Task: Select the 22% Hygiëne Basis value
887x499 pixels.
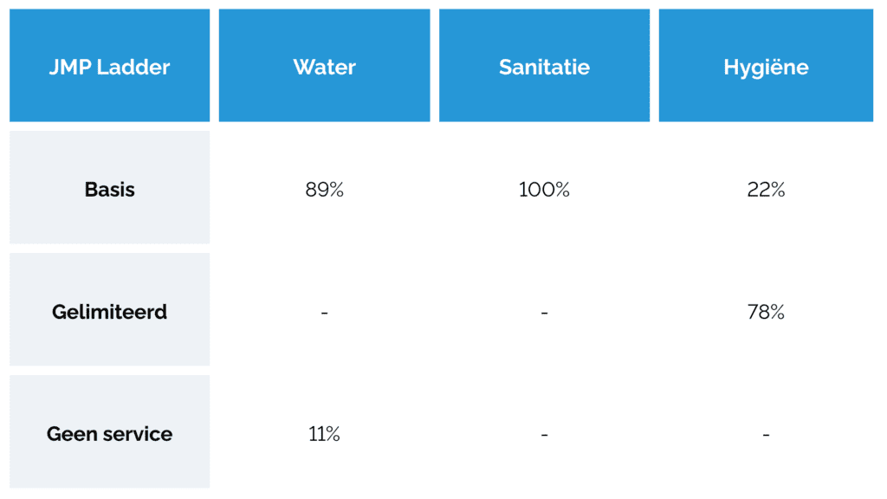Action: coord(766,191)
